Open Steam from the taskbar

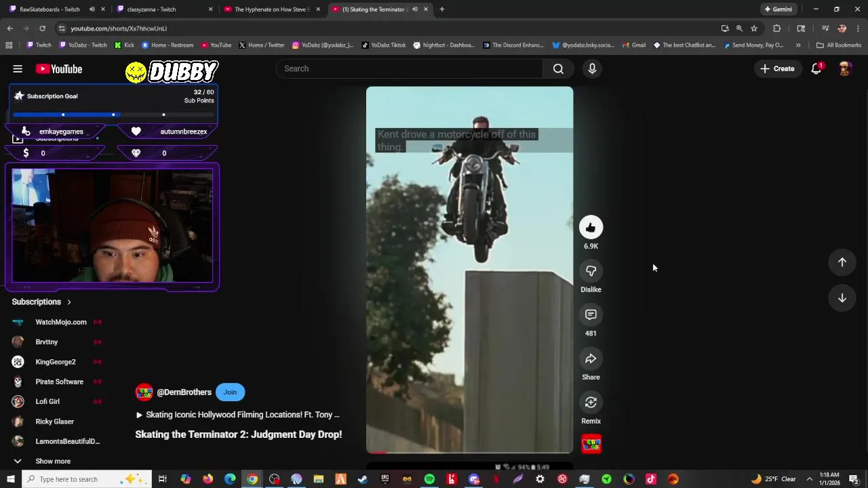pos(363,479)
